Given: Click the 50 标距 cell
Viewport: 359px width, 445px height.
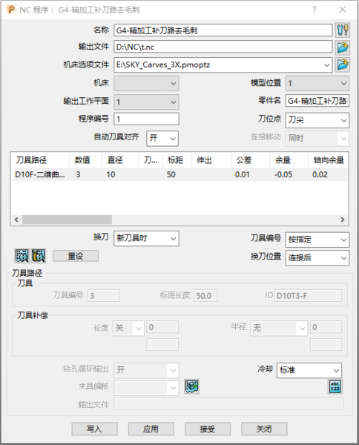Looking at the screenshot, I should pos(171,174).
